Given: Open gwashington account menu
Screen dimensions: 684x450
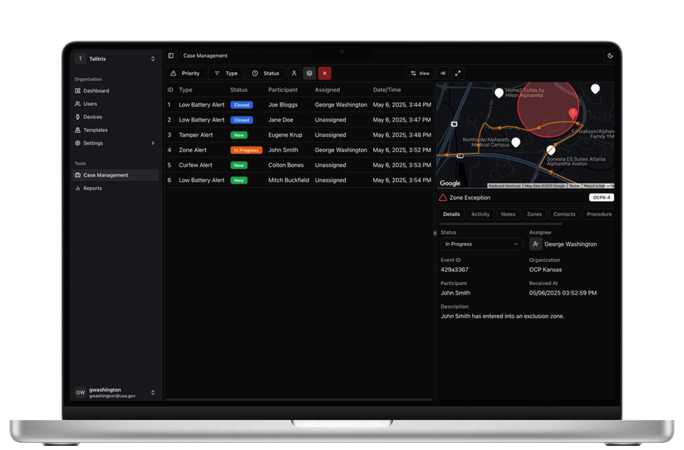Looking at the screenshot, I should (115, 393).
